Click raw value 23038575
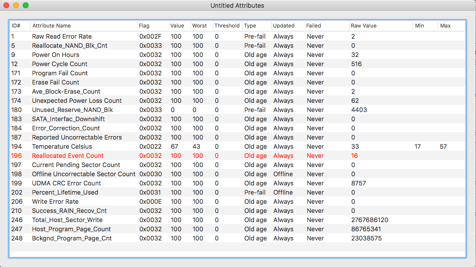Screen dimensions: 476x267 pyautogui.click(x=366, y=238)
